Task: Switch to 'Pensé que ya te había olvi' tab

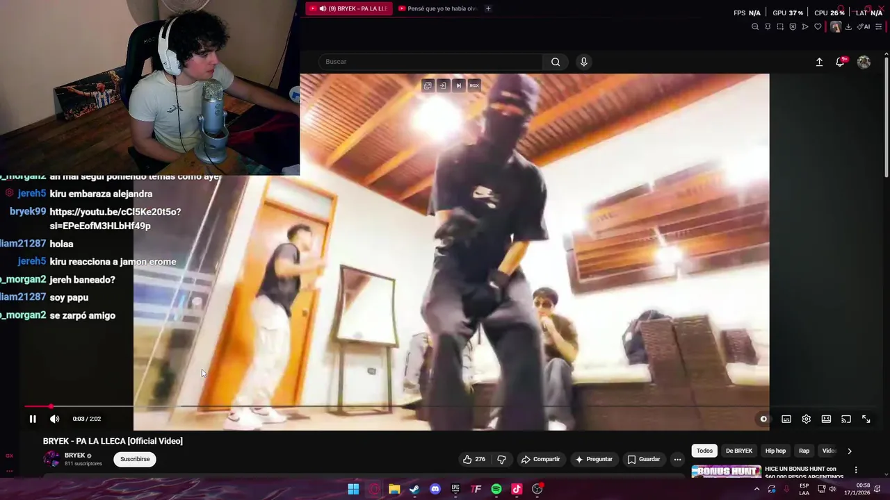Action: tap(438, 8)
